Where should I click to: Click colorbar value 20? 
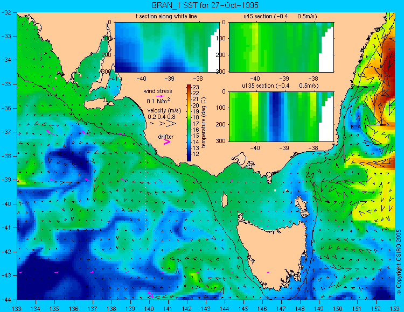click(x=196, y=105)
